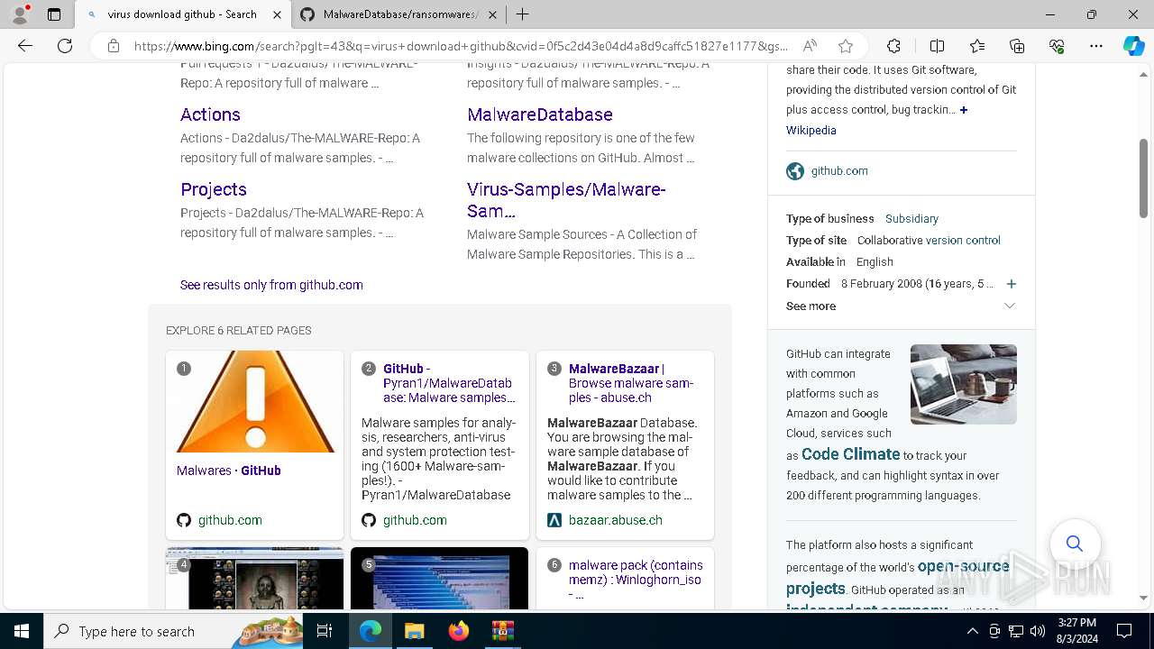
Task: Click the address bar URL field
Action: coord(460,46)
